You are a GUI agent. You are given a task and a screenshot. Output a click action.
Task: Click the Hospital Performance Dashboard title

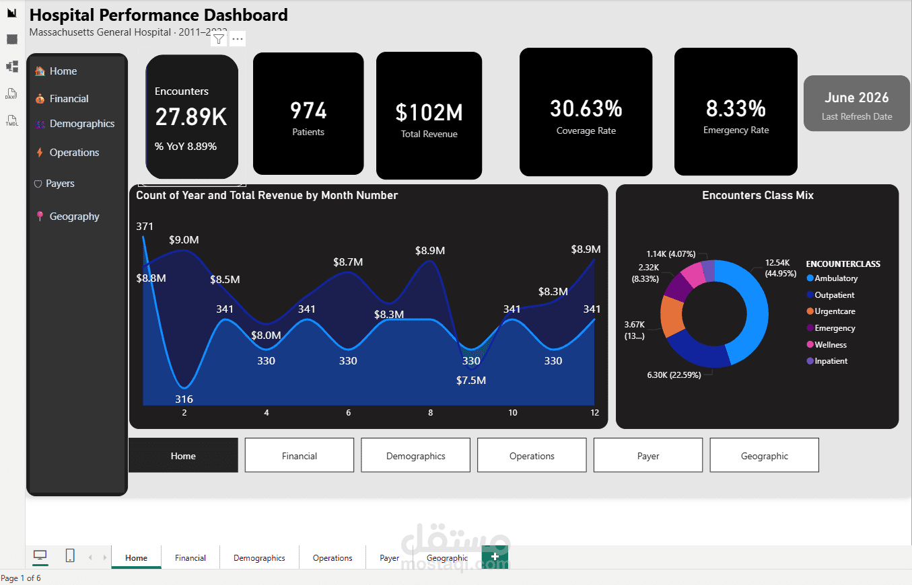[159, 15]
